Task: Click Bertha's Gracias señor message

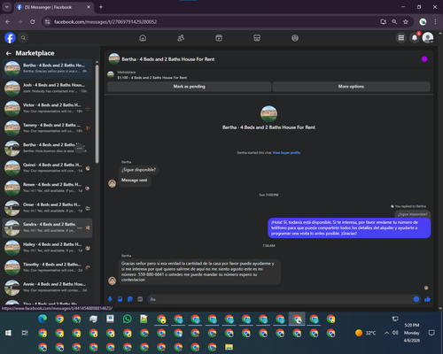Action: point(199,272)
